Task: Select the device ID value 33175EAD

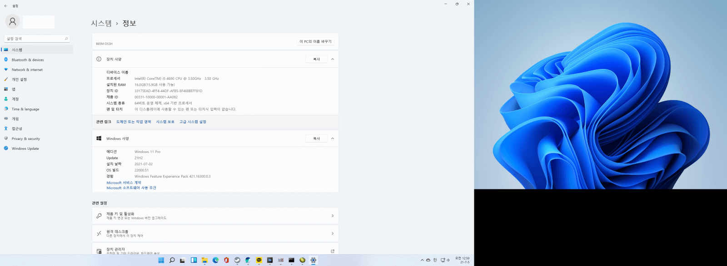Action: 169,91
